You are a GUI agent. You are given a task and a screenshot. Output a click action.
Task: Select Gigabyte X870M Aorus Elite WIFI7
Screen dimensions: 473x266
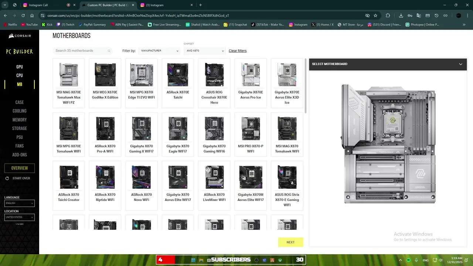click(x=251, y=185)
